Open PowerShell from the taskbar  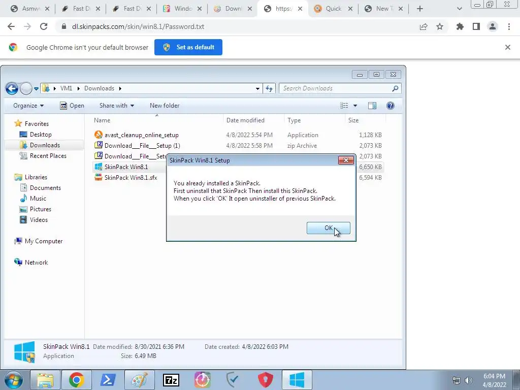click(108, 380)
